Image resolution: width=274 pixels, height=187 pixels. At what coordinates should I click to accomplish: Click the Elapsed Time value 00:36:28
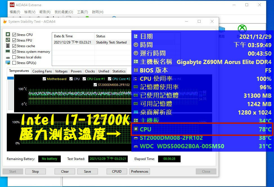click(169, 159)
